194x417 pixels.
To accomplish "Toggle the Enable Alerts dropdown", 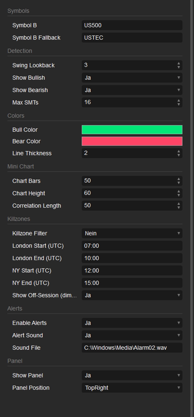I will (x=132, y=323).
